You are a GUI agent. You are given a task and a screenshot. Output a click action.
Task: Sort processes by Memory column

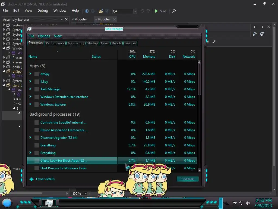147,54
